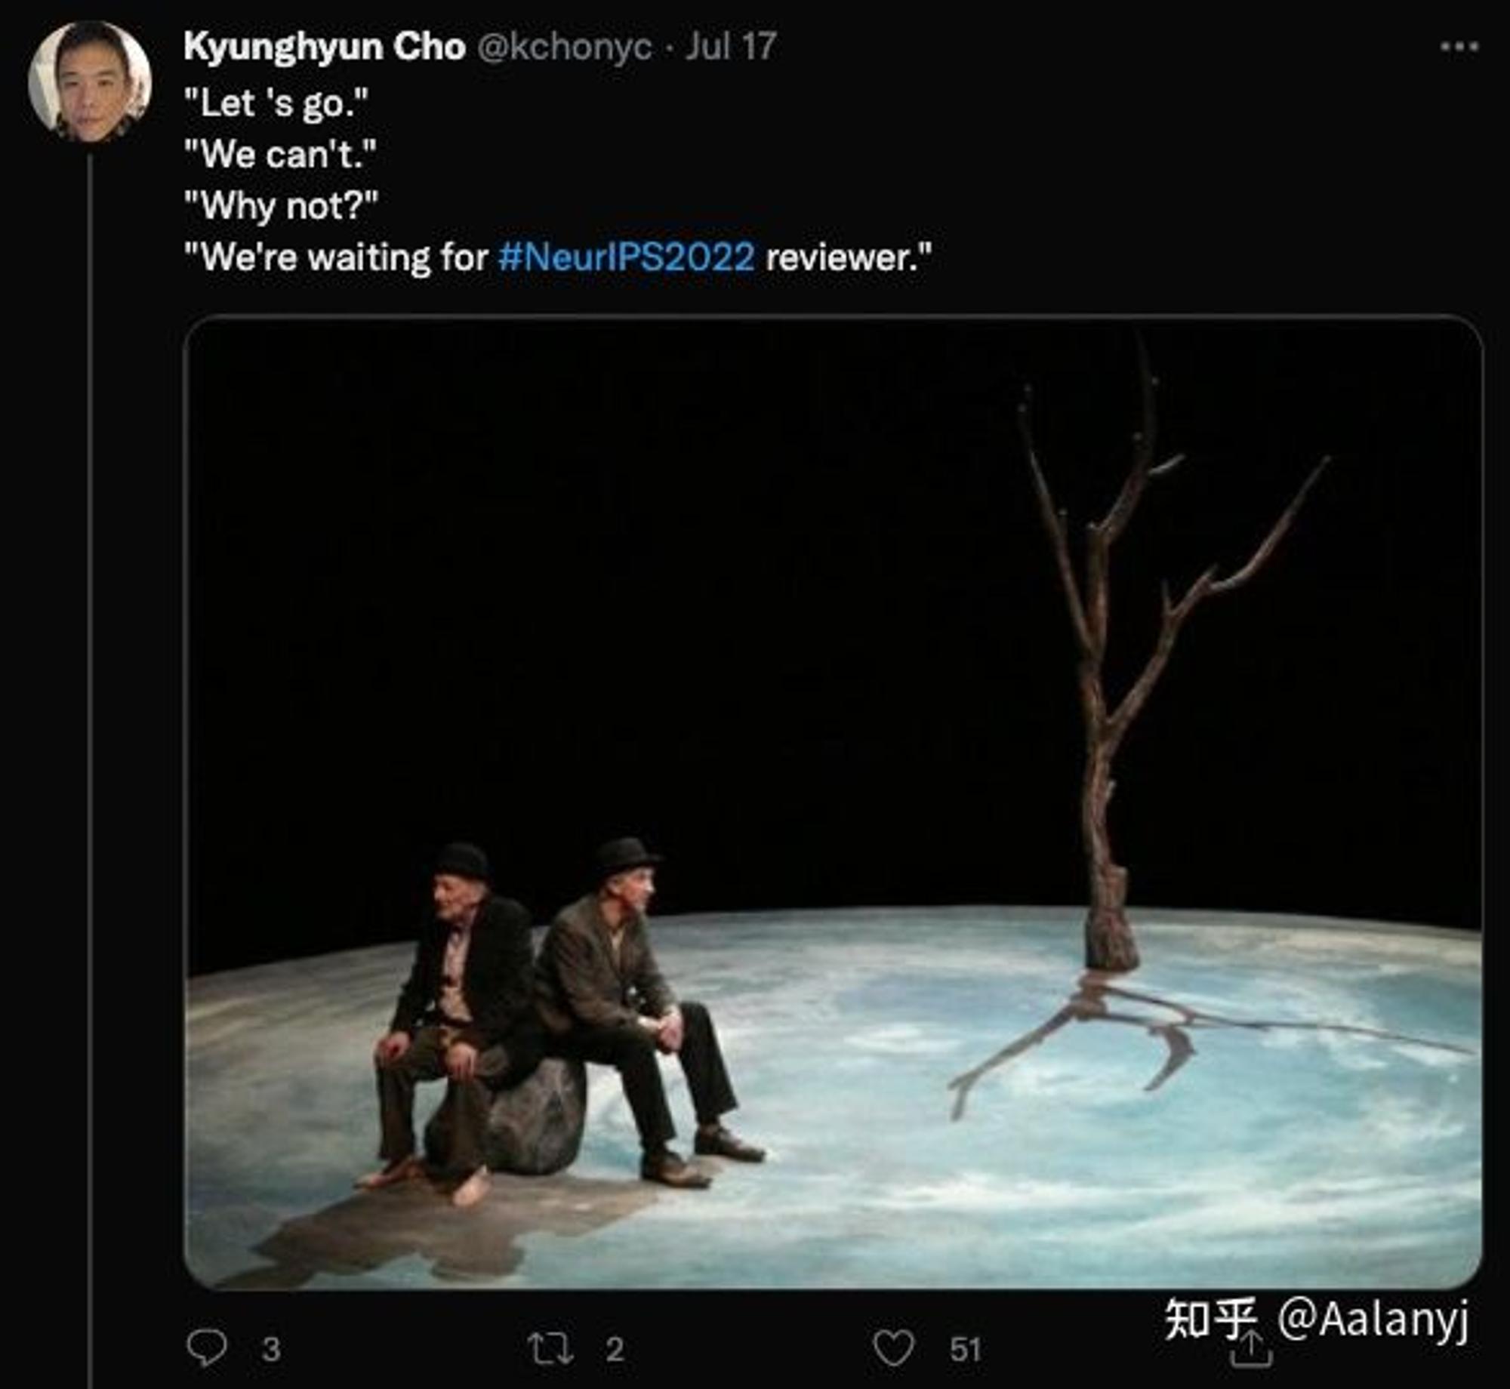Screen dimensions: 1510x1389
Task: Click the "Why not?" tweet line
Action: (281, 206)
